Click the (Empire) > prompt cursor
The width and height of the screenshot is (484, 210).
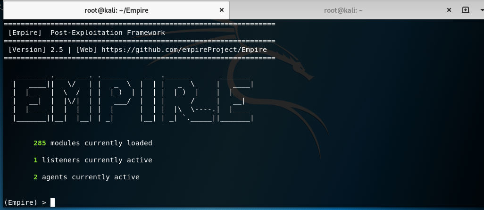[x=52, y=202]
